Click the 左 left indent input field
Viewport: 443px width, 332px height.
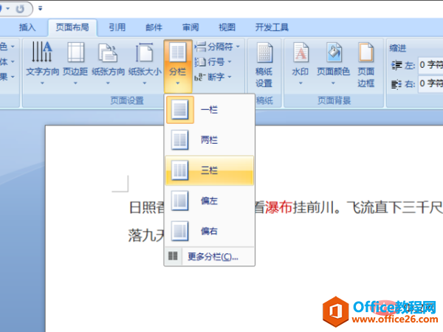[430, 65]
